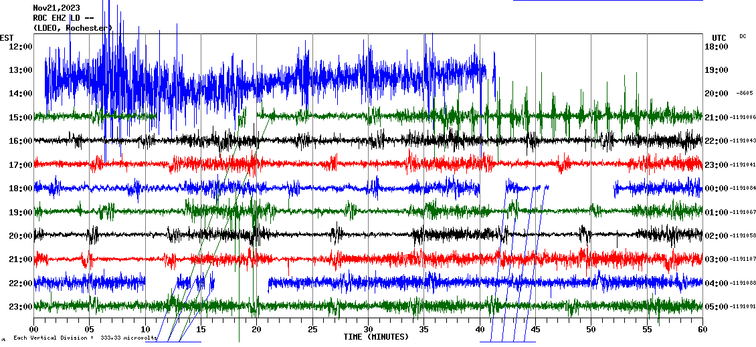Click the minute tick label 50
This screenshot has width=756, height=347.
(x=591, y=329)
